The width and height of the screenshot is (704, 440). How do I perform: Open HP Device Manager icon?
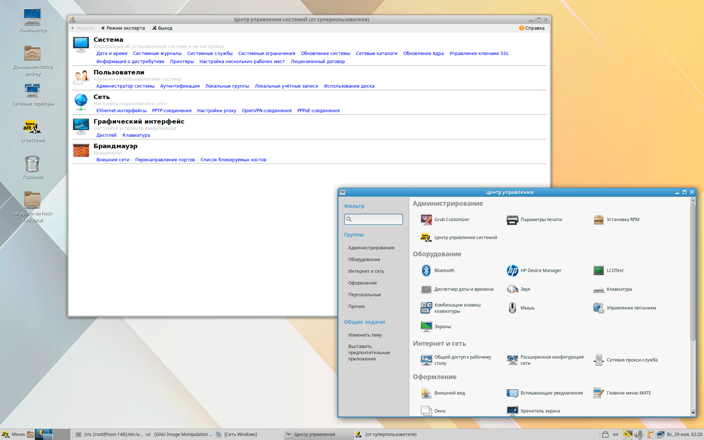512,271
